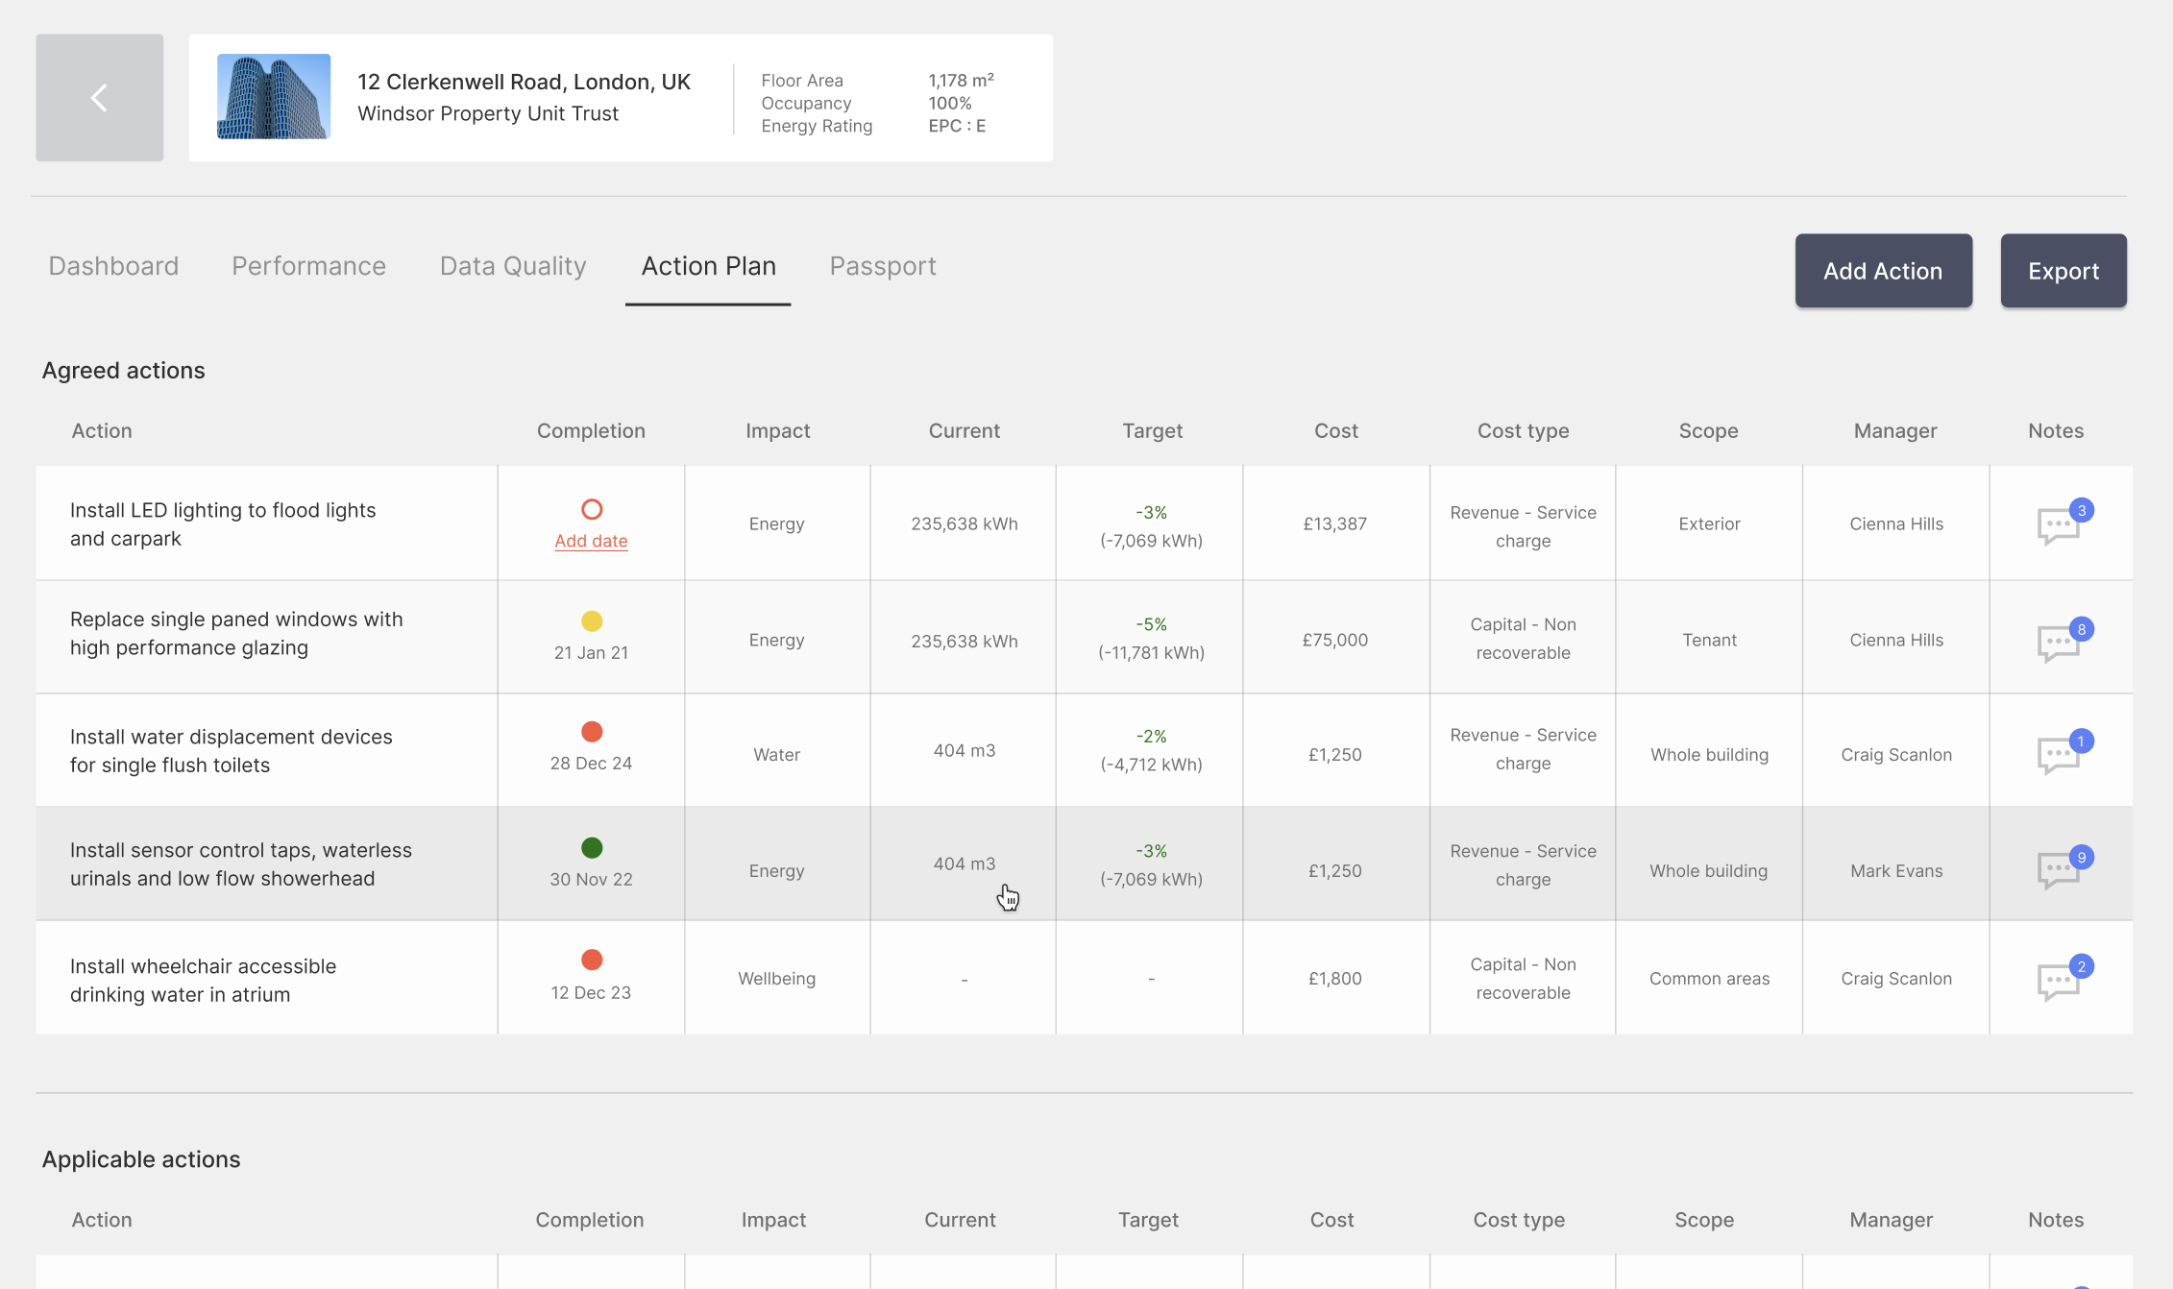Click green status dot dated 30 Nov 22
The width and height of the screenshot is (2173, 1289).
pos(592,847)
